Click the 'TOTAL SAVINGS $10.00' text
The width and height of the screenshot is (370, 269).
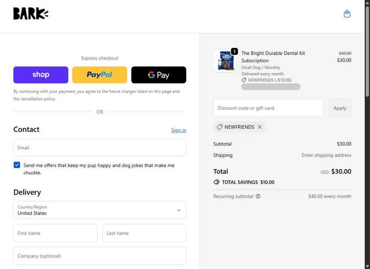[248, 182]
